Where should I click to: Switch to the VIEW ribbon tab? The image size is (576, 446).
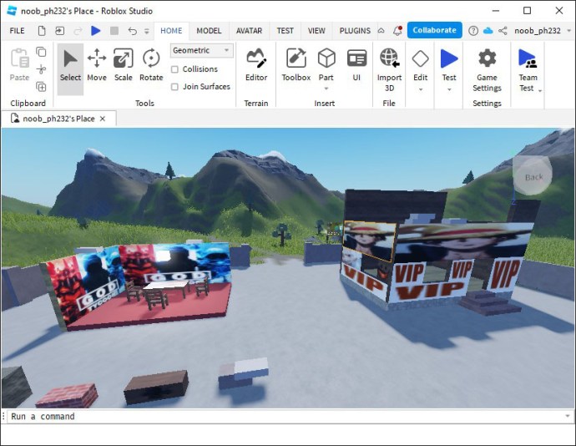316,31
